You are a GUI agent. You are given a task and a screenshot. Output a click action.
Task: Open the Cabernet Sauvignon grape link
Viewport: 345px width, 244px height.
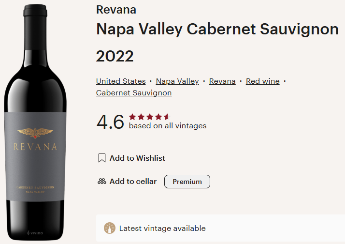pyautogui.click(x=134, y=93)
